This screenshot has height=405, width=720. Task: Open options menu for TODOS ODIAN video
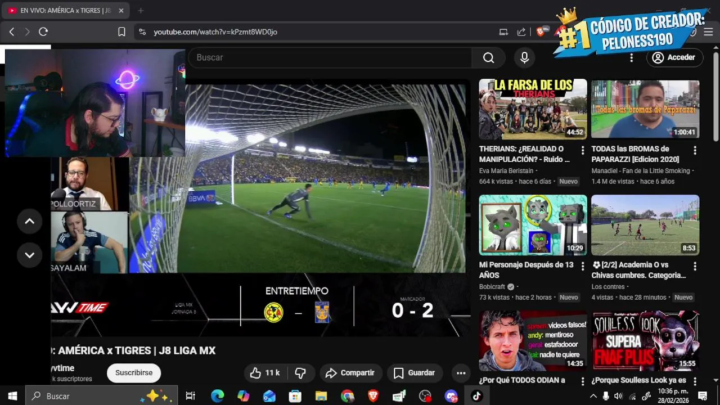(583, 381)
